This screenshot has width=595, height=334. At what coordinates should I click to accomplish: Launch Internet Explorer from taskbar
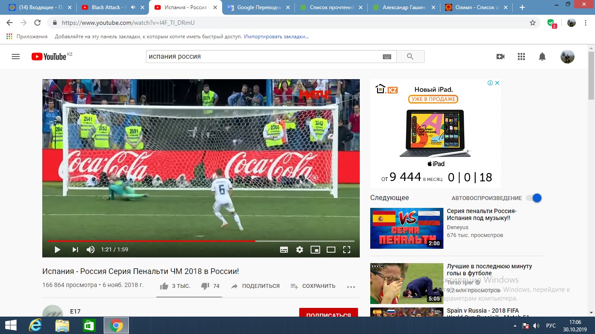point(35,325)
